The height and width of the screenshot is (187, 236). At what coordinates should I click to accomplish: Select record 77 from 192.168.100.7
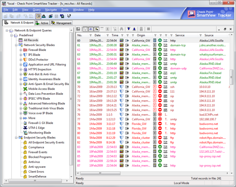click(153, 119)
